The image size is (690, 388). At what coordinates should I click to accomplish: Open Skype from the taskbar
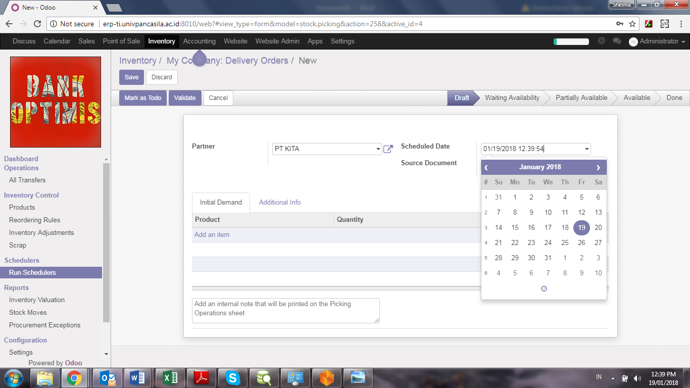pos(232,377)
